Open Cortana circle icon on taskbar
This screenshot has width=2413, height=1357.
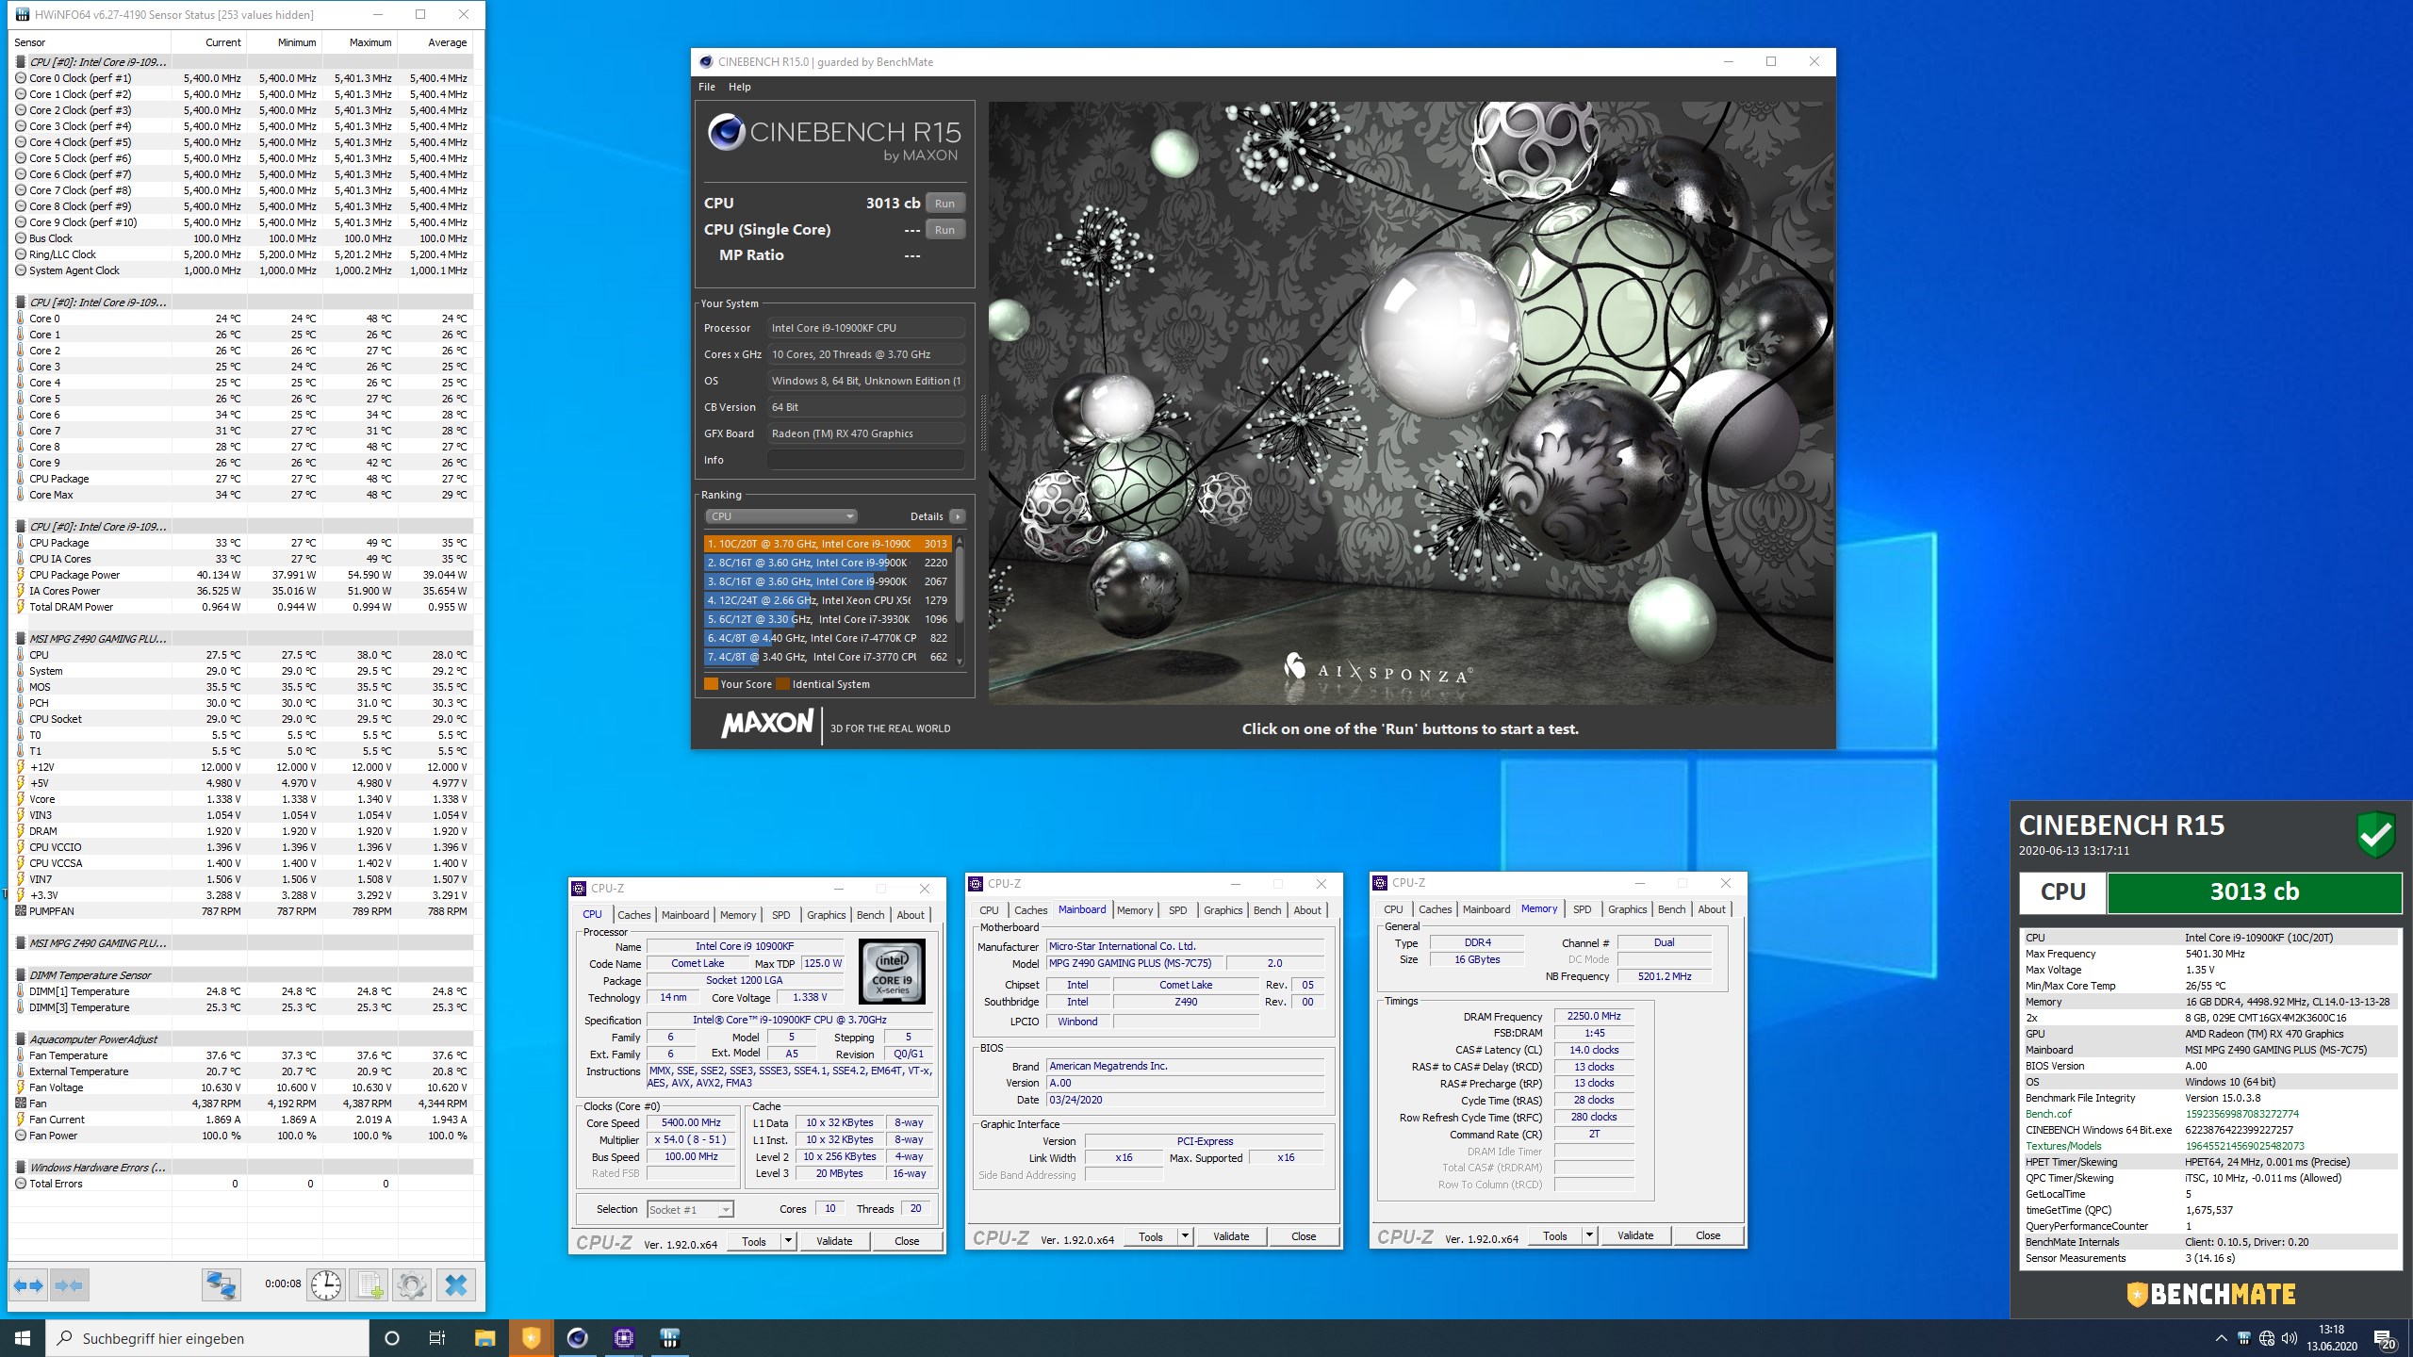click(x=392, y=1338)
